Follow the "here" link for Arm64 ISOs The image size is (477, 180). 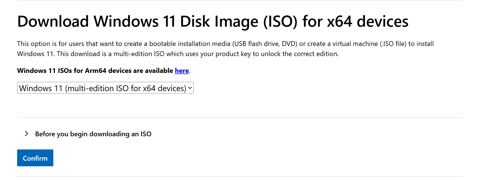pyautogui.click(x=182, y=71)
